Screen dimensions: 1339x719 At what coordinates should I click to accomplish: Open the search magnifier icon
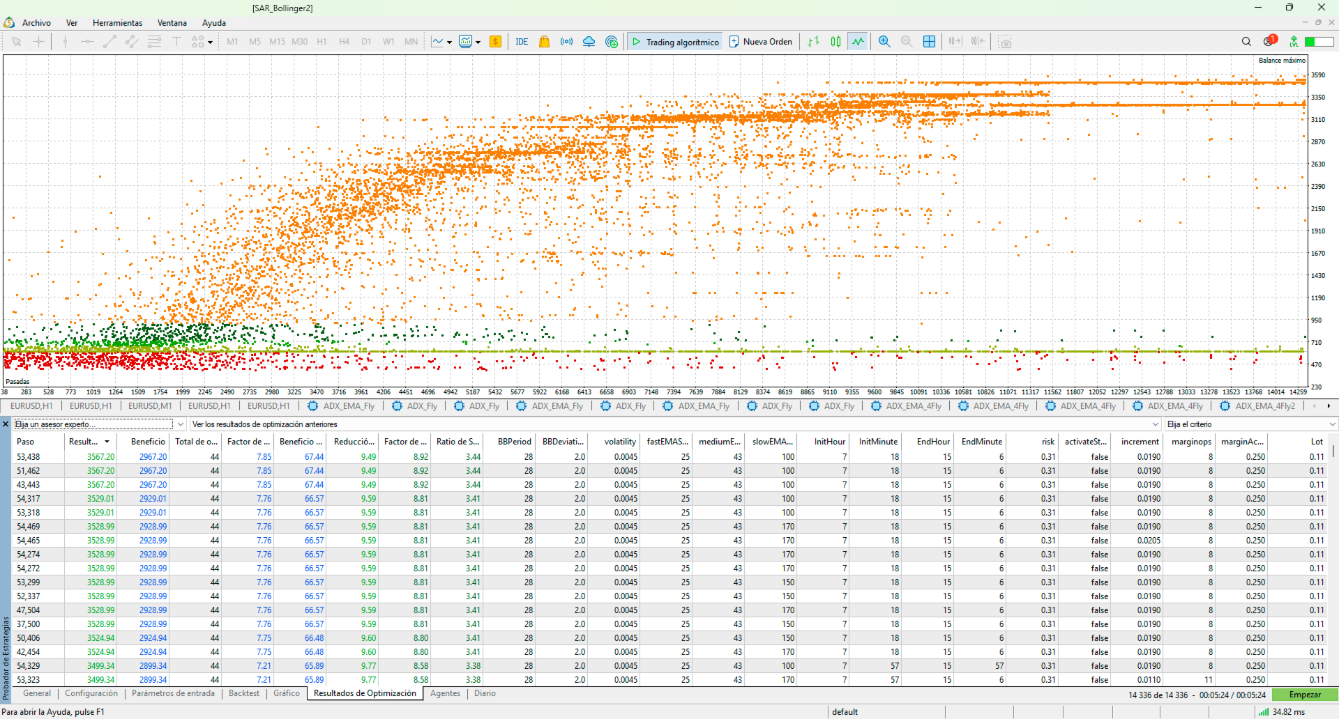[x=1246, y=42]
